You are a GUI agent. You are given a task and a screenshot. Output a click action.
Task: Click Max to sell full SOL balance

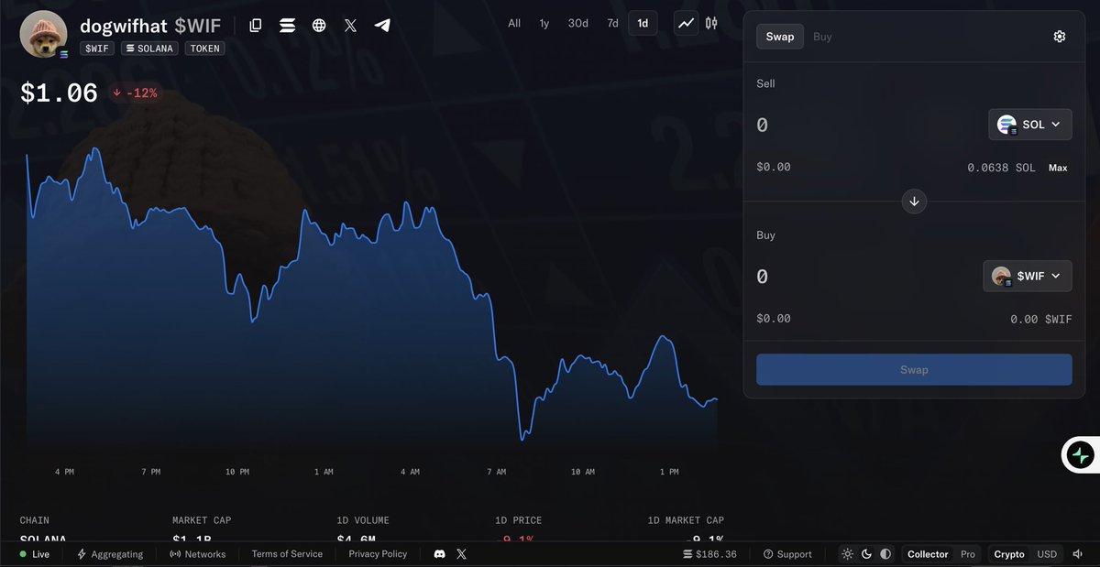pyautogui.click(x=1058, y=168)
